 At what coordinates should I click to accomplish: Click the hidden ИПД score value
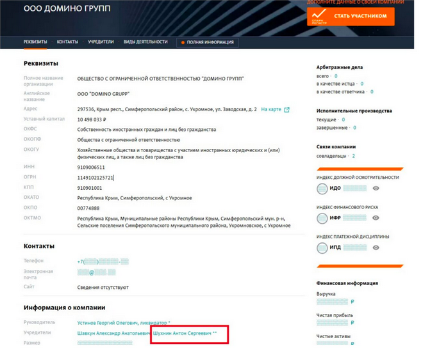pos(355,247)
